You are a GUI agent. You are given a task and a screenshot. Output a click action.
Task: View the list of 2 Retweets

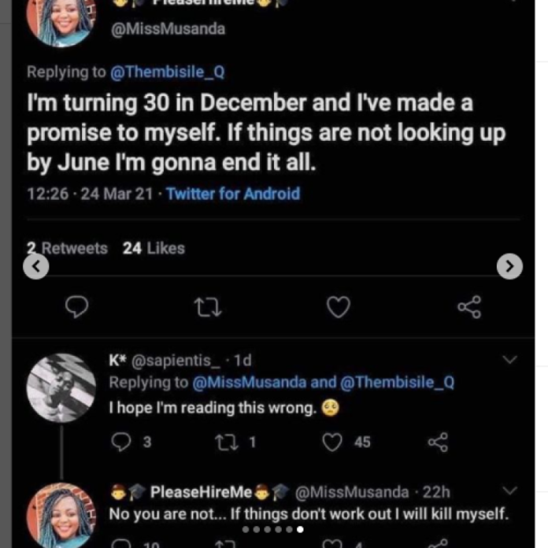coord(68,248)
